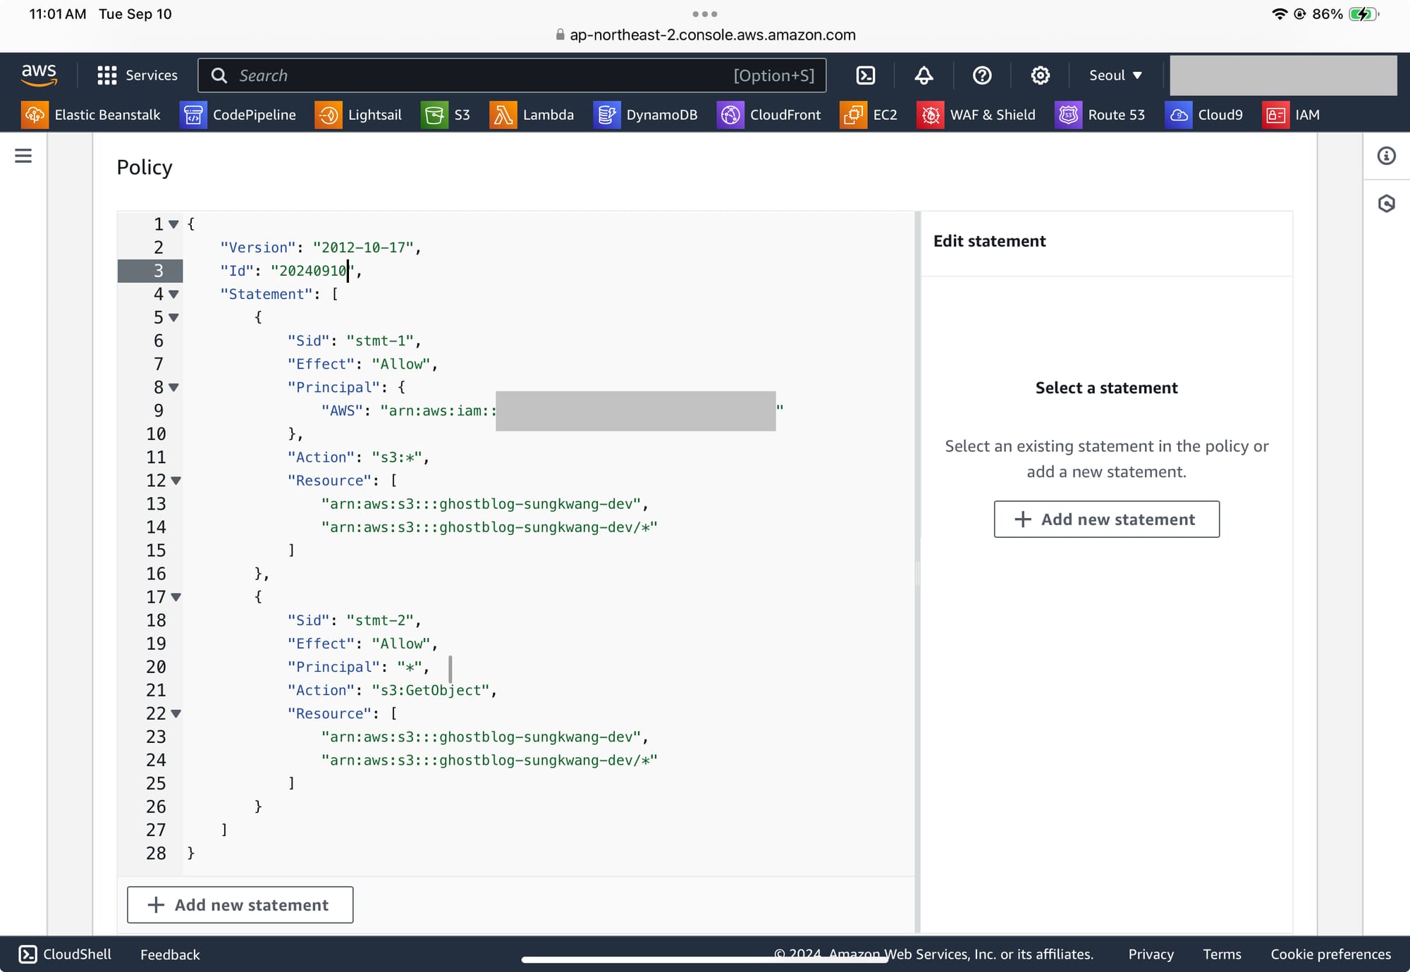The image size is (1410, 972).
Task: Open CloudFront shortcut
Action: point(769,115)
